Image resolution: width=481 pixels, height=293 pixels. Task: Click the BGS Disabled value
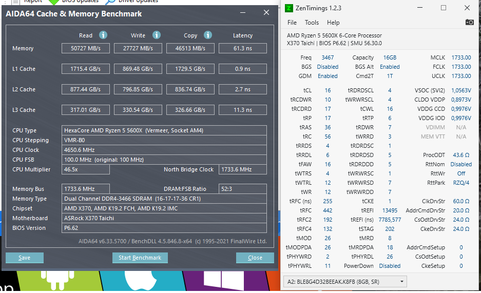(328, 67)
